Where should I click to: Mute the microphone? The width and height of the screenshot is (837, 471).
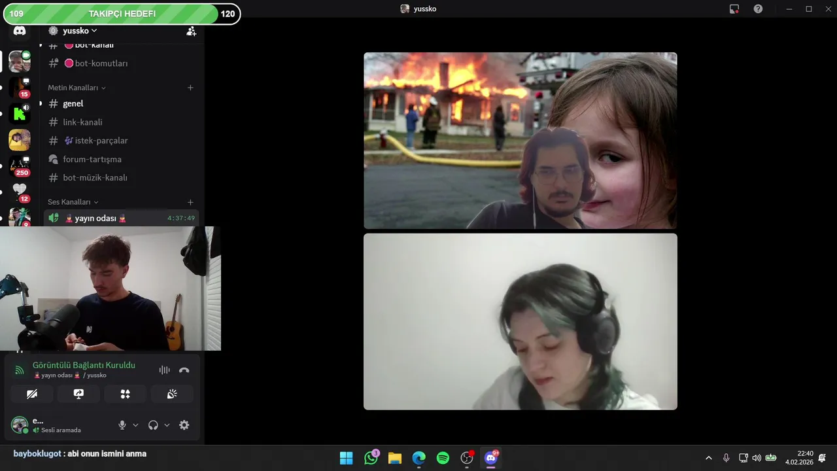[122, 425]
